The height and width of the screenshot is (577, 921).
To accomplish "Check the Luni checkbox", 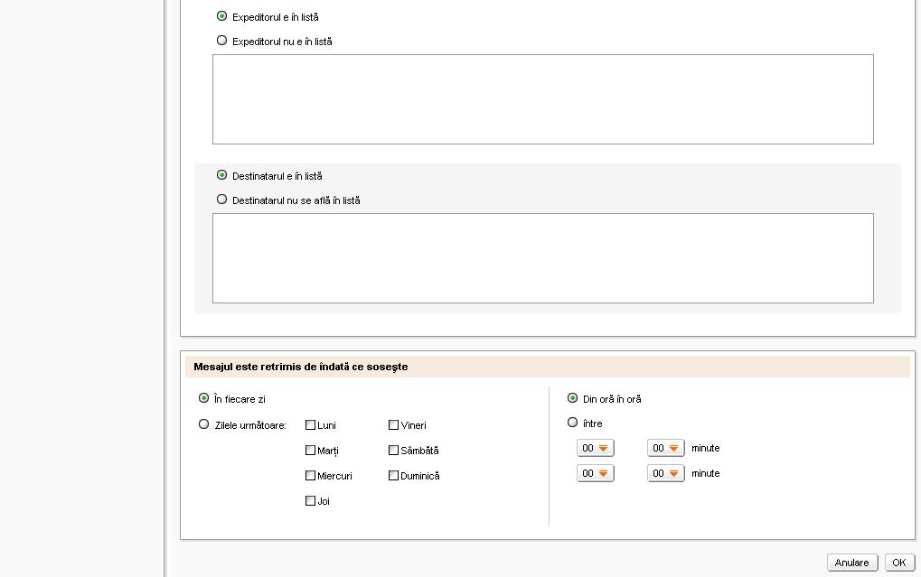I will 311,424.
